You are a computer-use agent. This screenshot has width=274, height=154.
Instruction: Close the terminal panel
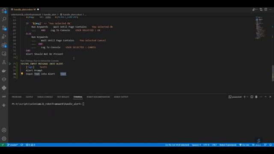click(270, 97)
